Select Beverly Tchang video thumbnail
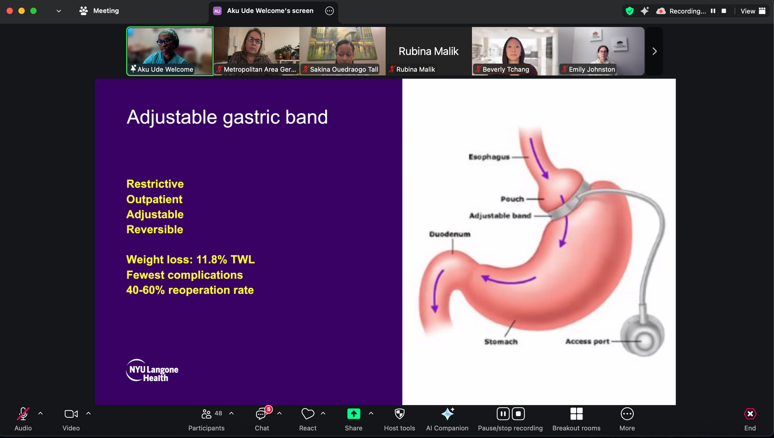 [x=515, y=51]
